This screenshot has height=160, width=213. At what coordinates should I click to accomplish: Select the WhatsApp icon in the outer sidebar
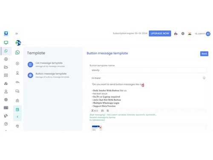[6, 51]
